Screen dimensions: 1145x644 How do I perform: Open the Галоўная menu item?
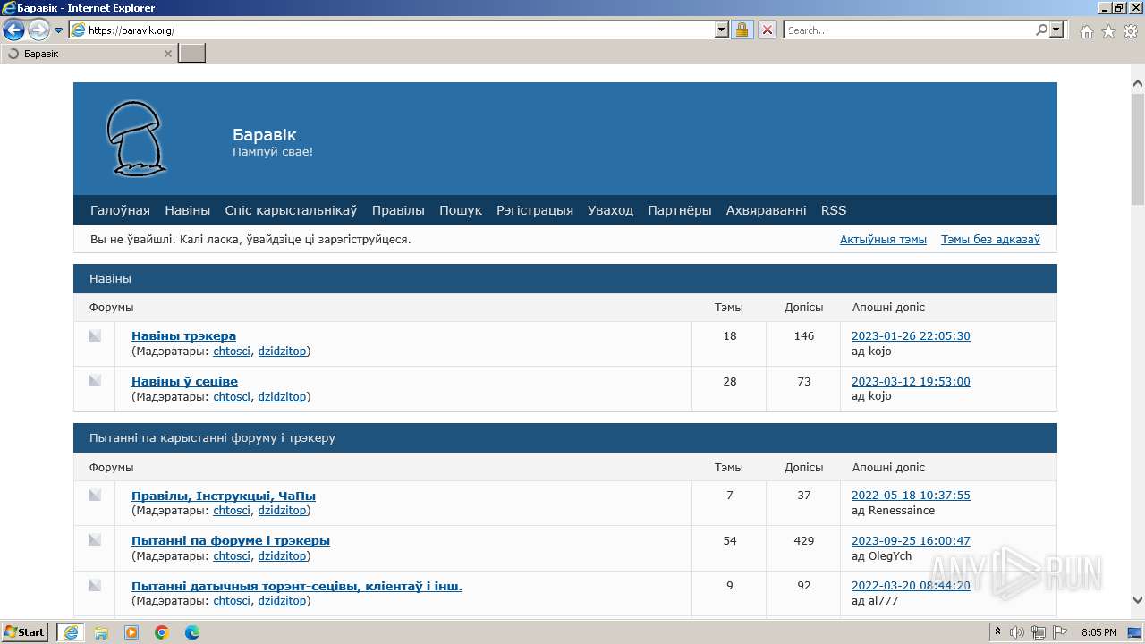coord(120,210)
